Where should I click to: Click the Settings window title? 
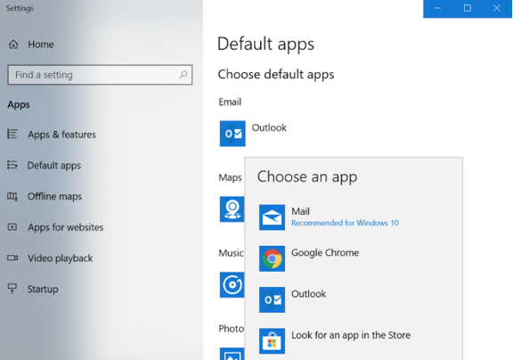[20, 8]
